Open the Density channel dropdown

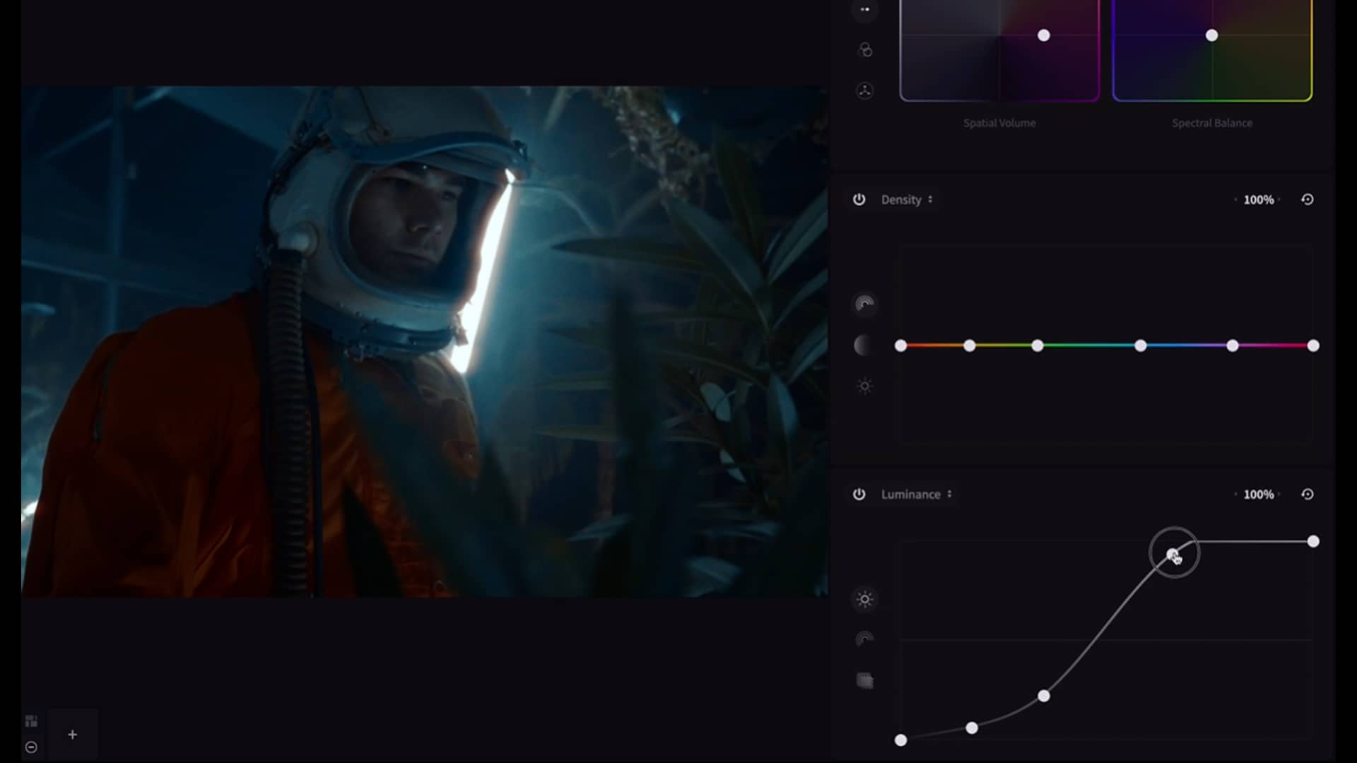click(932, 200)
